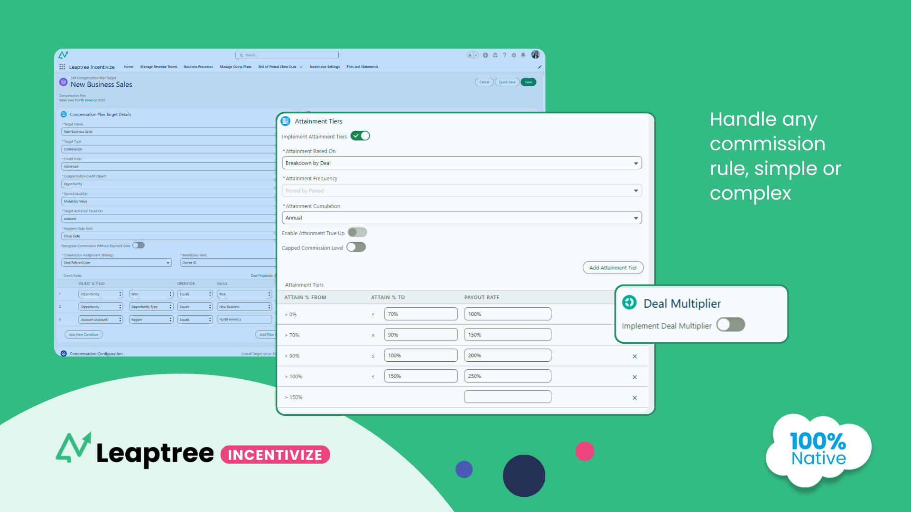The image size is (911, 512).
Task: Open the Attainment Cumulation dropdown
Action: (x=636, y=218)
